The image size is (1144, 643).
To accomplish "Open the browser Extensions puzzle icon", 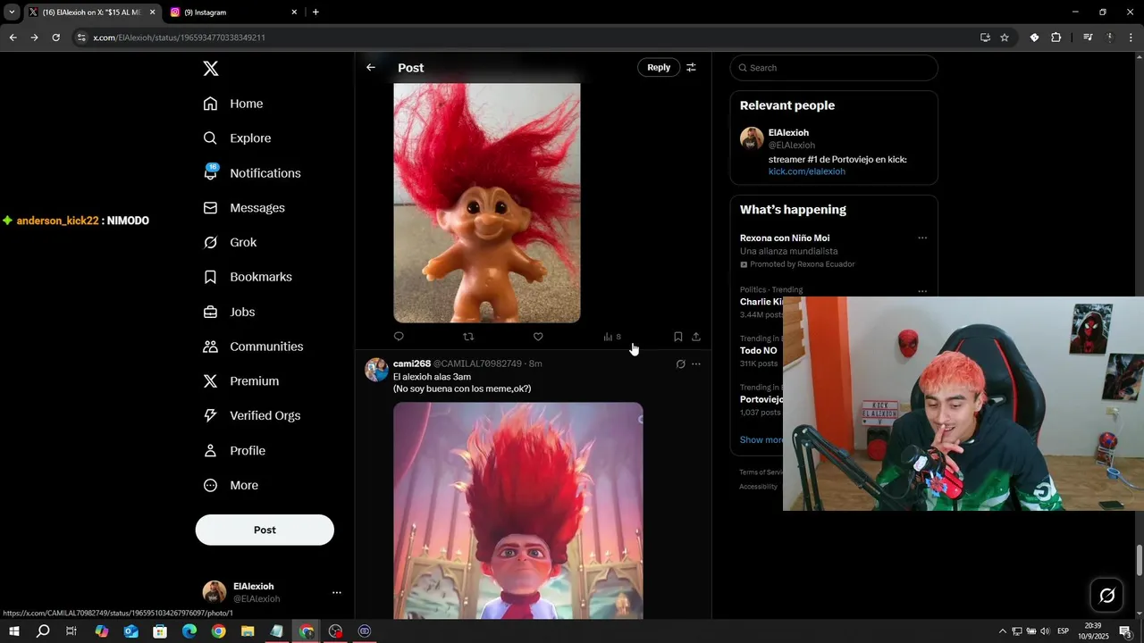I will (1056, 38).
